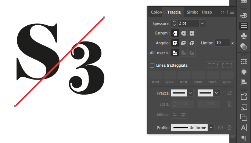Screen dimensions: 251x143
Task: Select the round cap Estremi option
Action: [183, 33]
